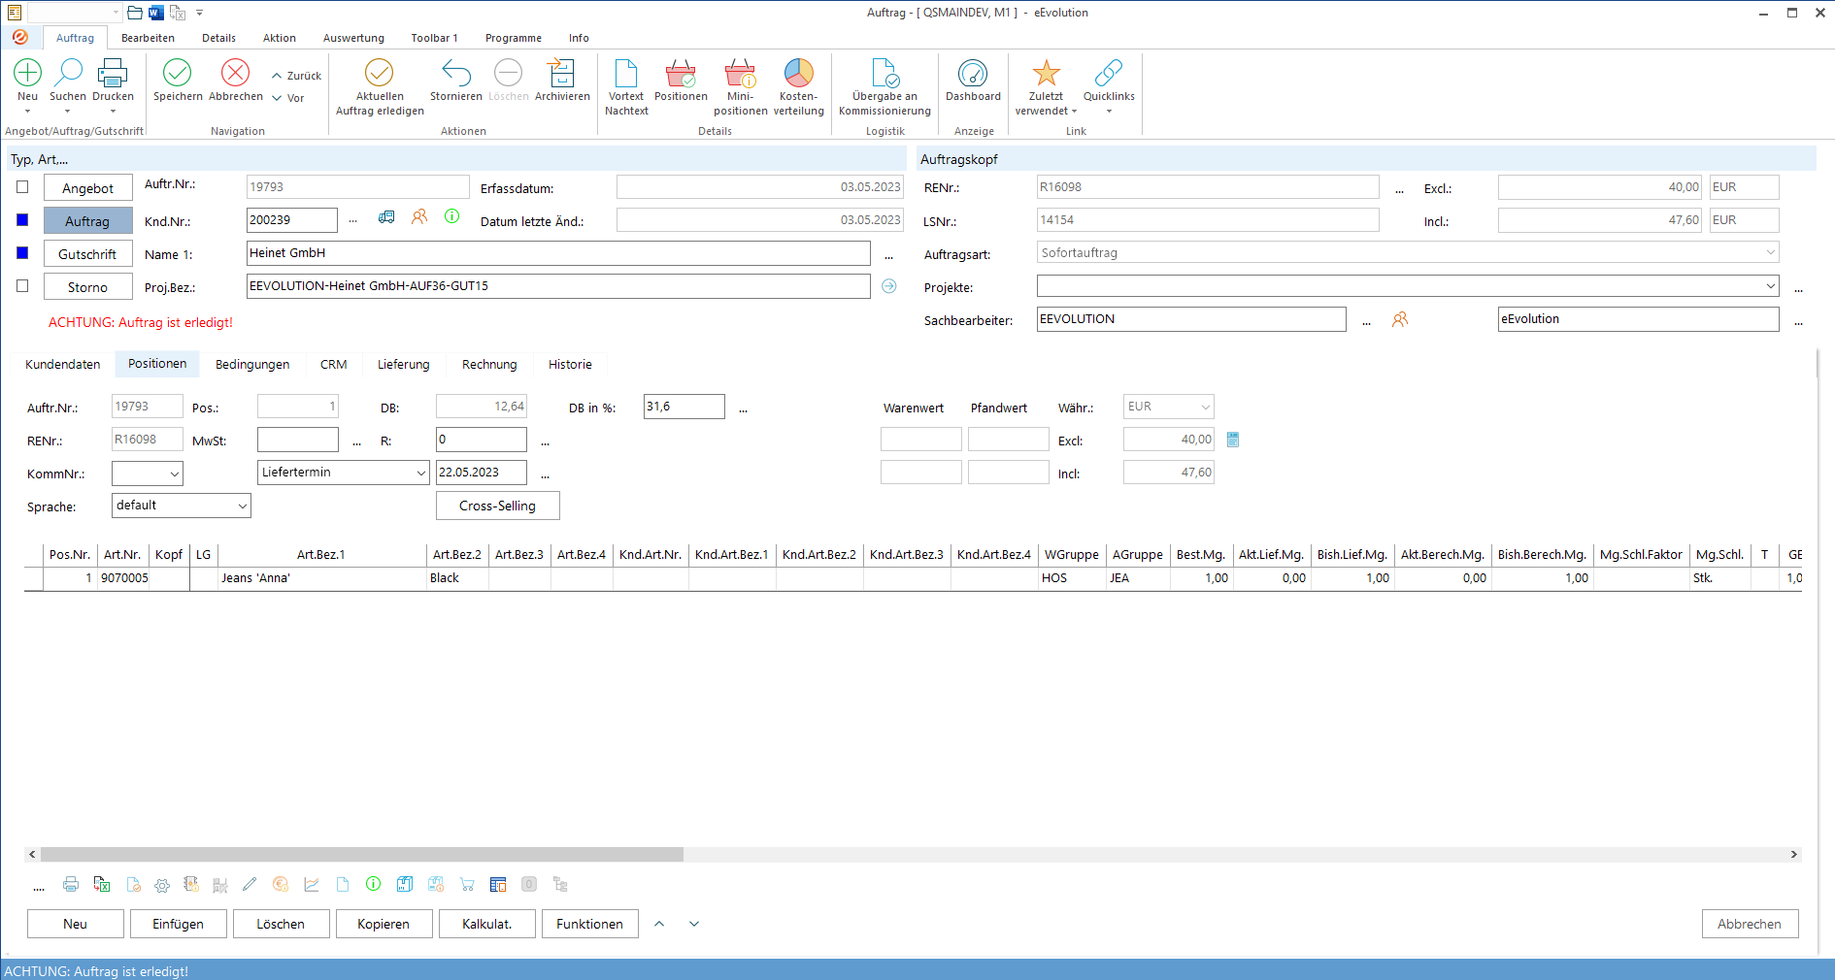Image resolution: width=1835 pixels, height=980 pixels.
Task: Switch to the Lieferung tab
Action: click(404, 364)
